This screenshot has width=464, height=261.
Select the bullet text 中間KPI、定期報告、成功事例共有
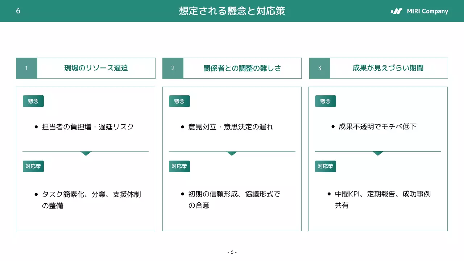point(382,199)
